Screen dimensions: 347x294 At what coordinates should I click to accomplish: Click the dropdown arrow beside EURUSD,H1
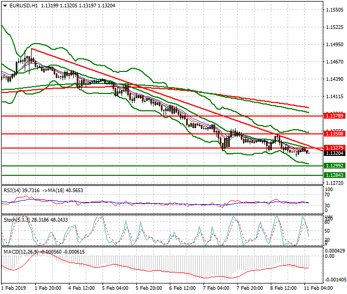(x=5, y=5)
